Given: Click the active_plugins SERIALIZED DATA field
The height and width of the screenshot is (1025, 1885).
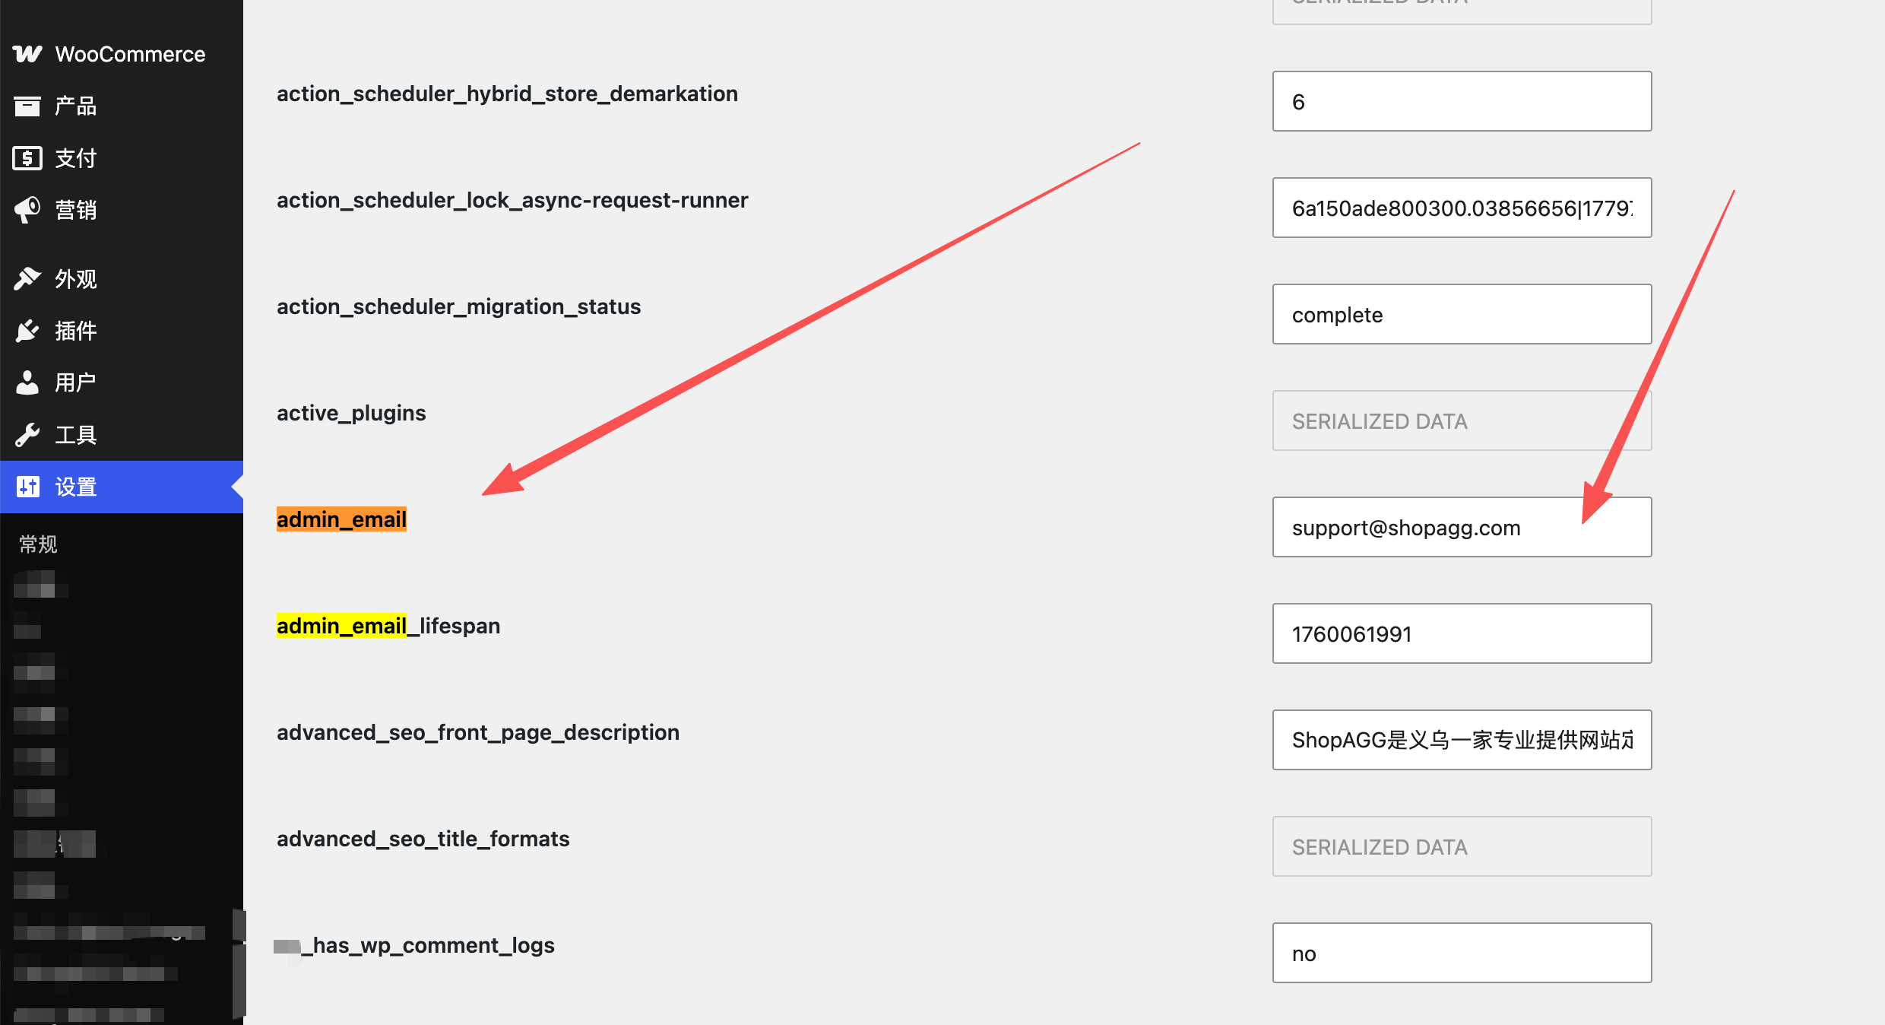Looking at the screenshot, I should 1462,420.
